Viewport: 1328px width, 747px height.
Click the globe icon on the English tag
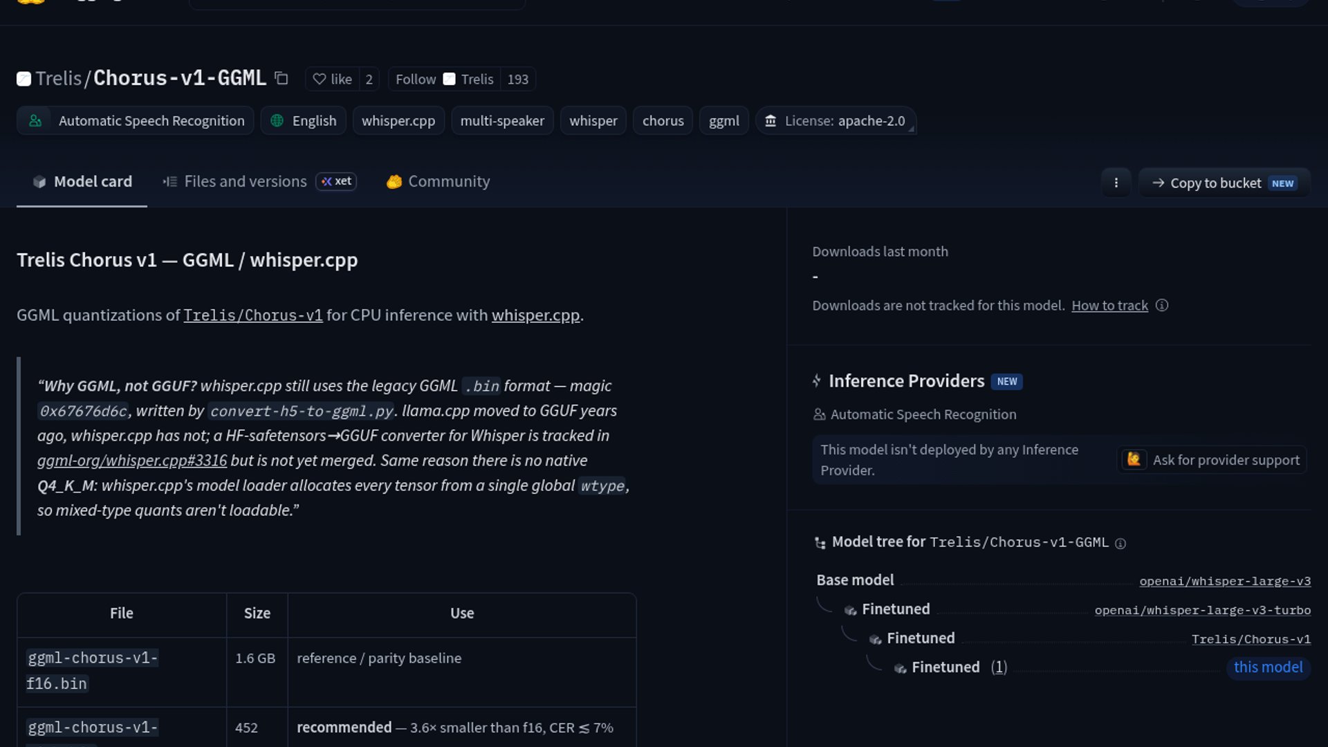[277, 120]
